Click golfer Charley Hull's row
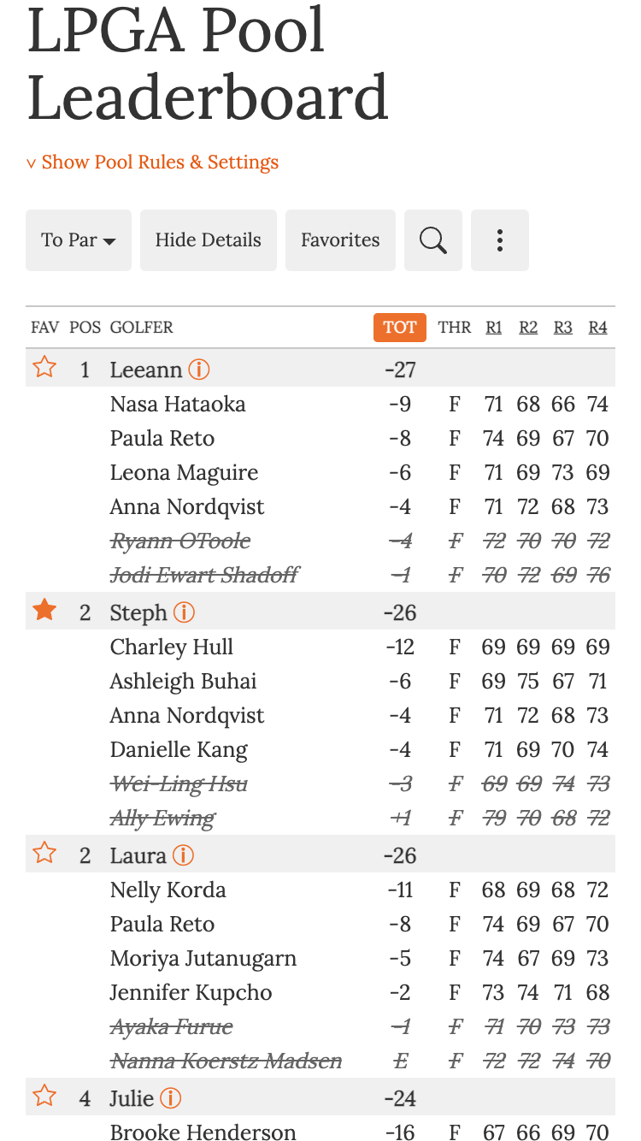641x1141 pixels. 172,647
